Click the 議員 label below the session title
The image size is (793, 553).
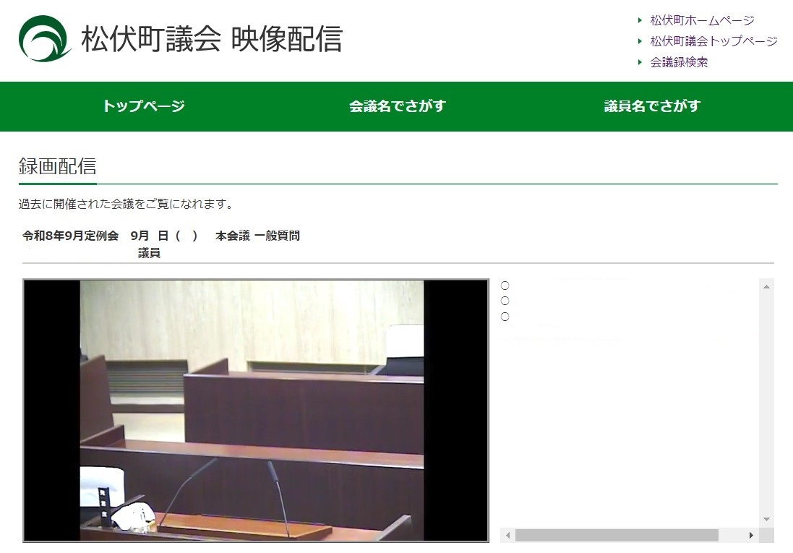click(149, 253)
